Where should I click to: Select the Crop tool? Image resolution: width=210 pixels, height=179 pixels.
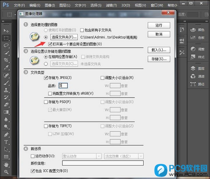tap(6, 60)
